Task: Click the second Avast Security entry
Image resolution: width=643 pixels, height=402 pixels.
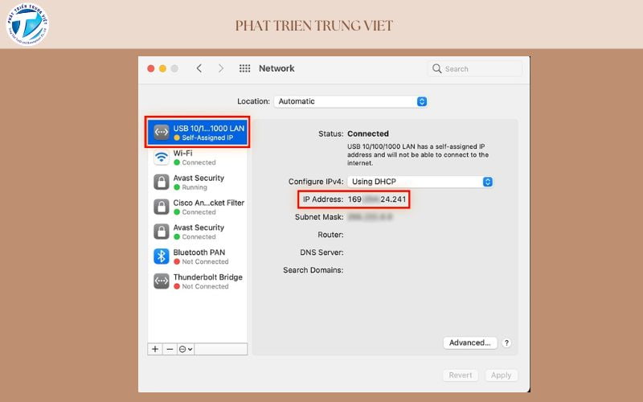Action: click(198, 232)
